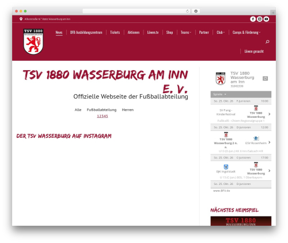Click the Nächstes Heimspiel banner image
The height and width of the screenshot is (243, 288).
pyautogui.click(x=241, y=221)
